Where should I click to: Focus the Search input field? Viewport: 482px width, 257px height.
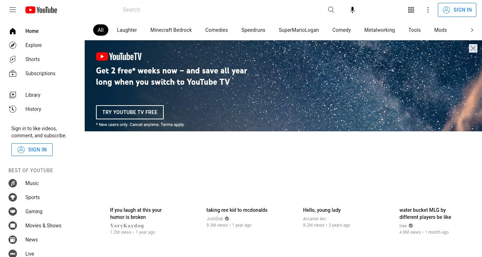coord(219,10)
